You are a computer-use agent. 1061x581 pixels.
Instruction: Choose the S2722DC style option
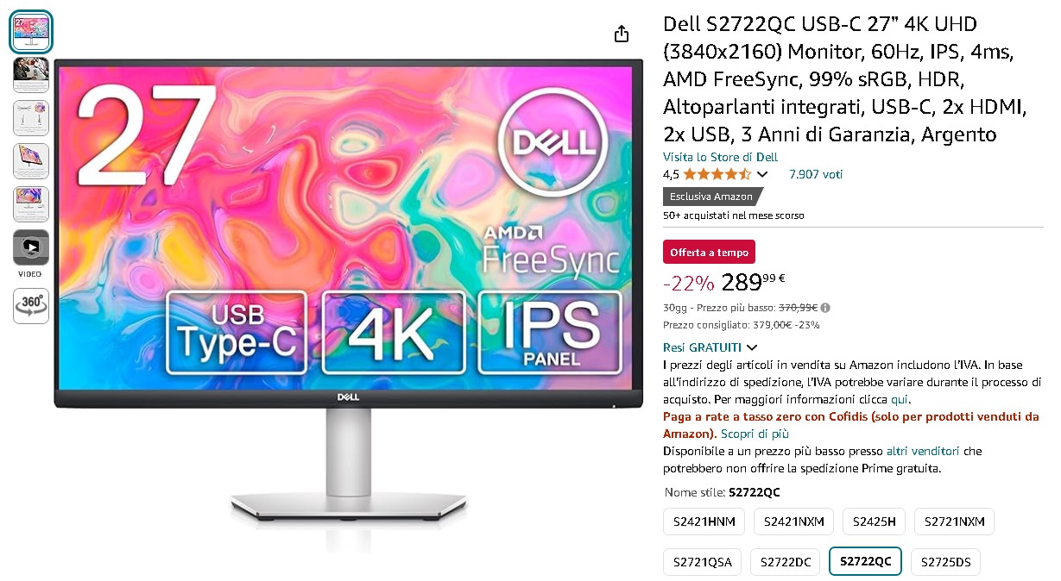[x=785, y=562]
